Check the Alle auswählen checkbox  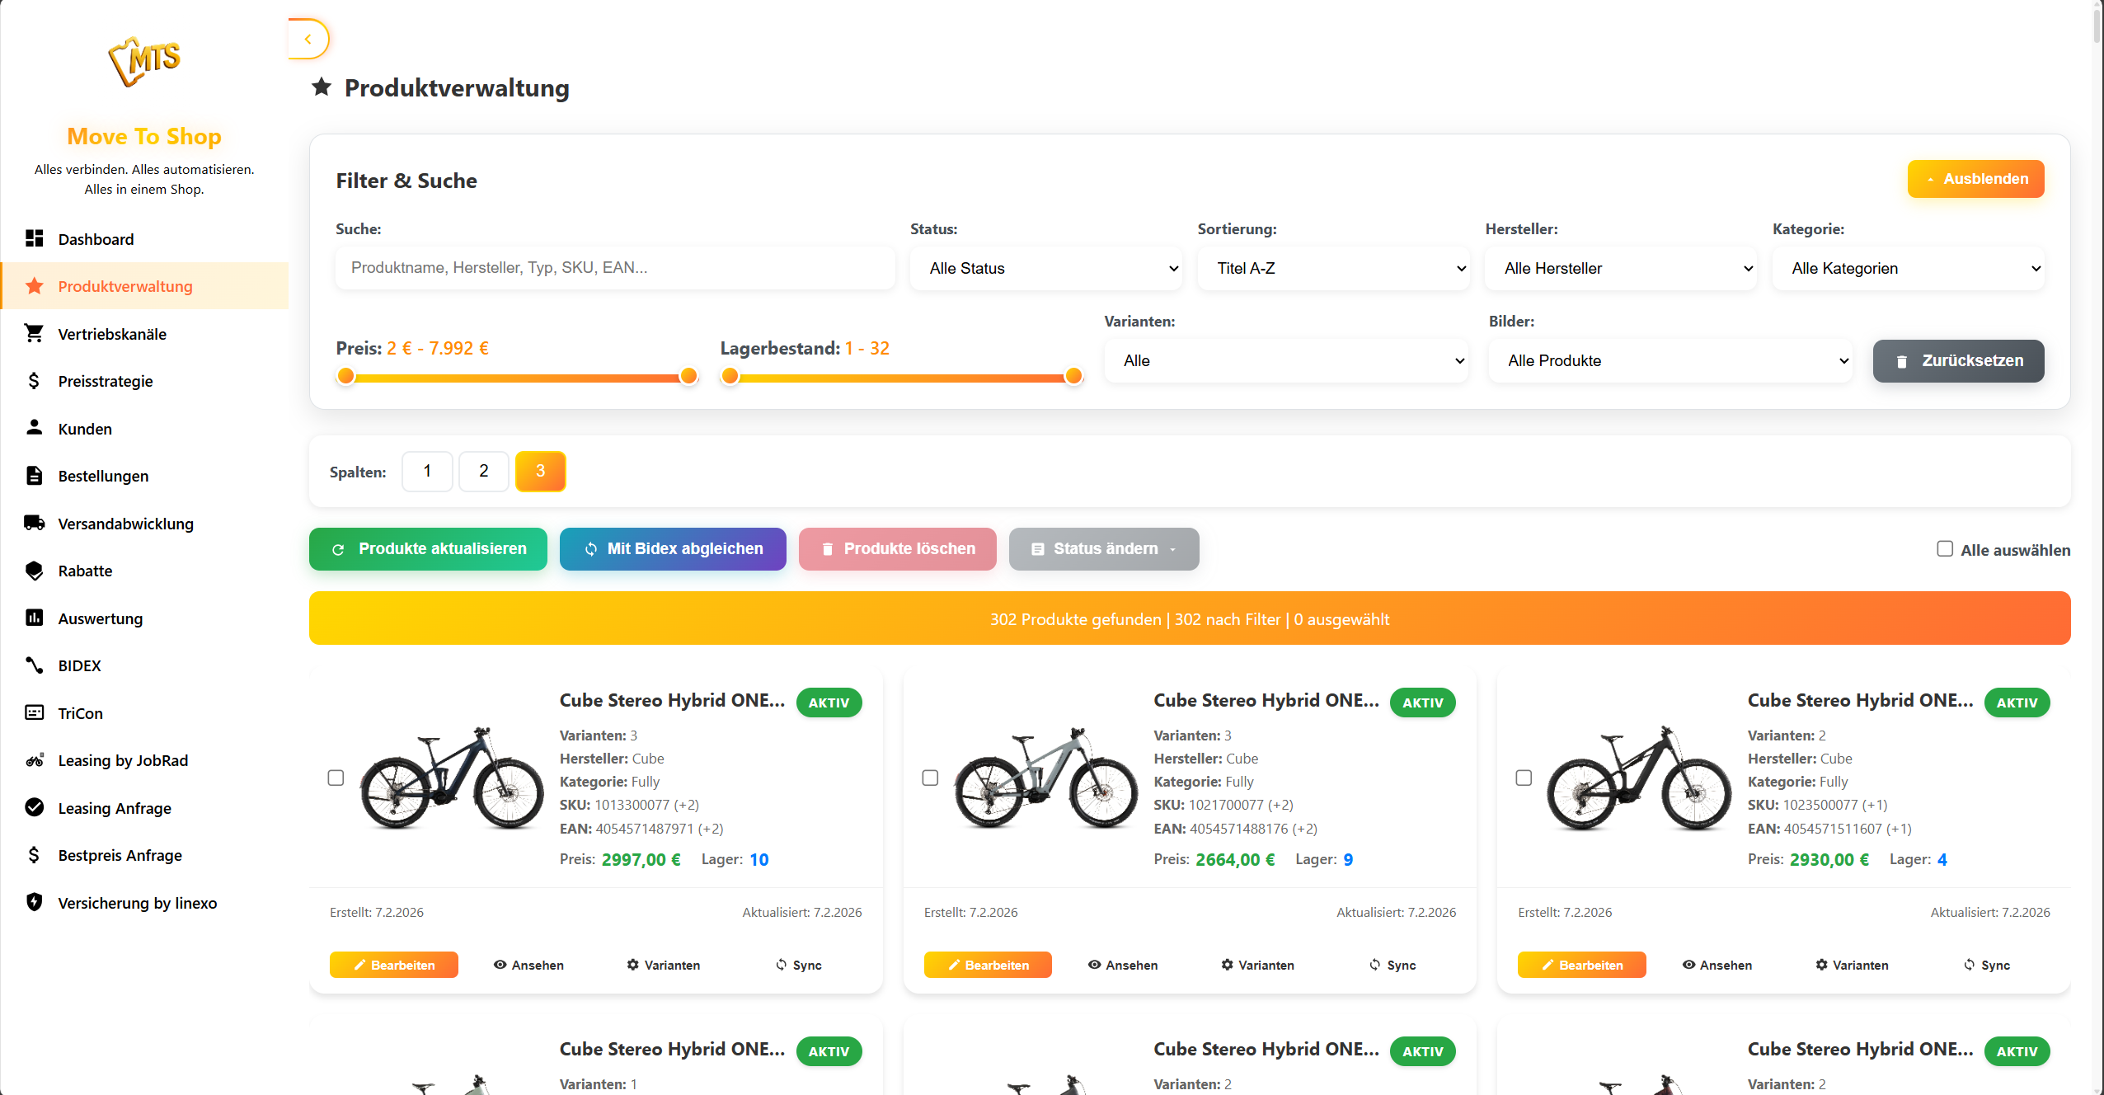click(1945, 549)
